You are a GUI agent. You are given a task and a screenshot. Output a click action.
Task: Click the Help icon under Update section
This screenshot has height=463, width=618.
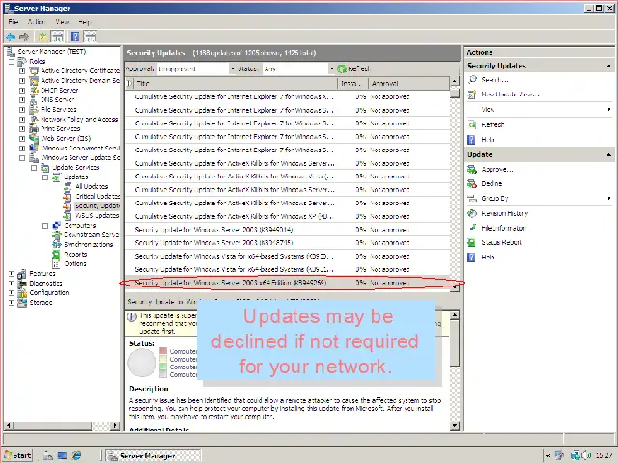click(x=471, y=258)
